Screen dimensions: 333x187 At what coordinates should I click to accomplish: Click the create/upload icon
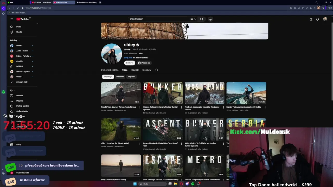(311, 19)
